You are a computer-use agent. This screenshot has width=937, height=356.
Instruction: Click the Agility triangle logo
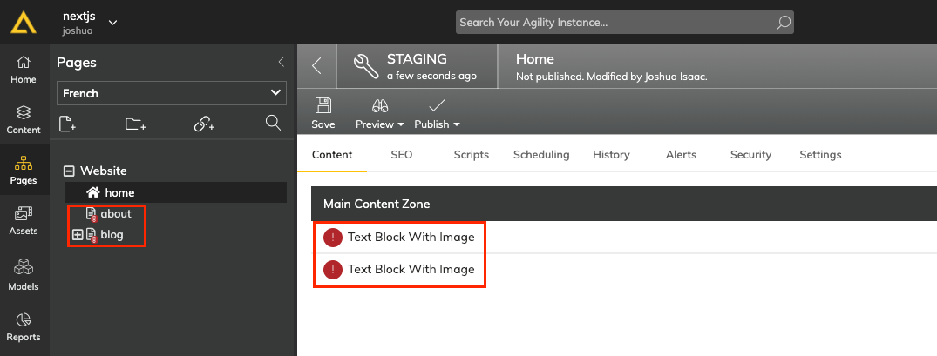pyautogui.click(x=24, y=22)
